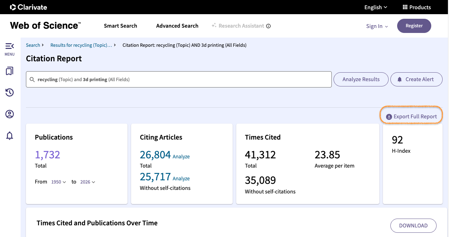Open the profile icon in sidebar
The height and width of the screenshot is (237, 449).
(10, 114)
